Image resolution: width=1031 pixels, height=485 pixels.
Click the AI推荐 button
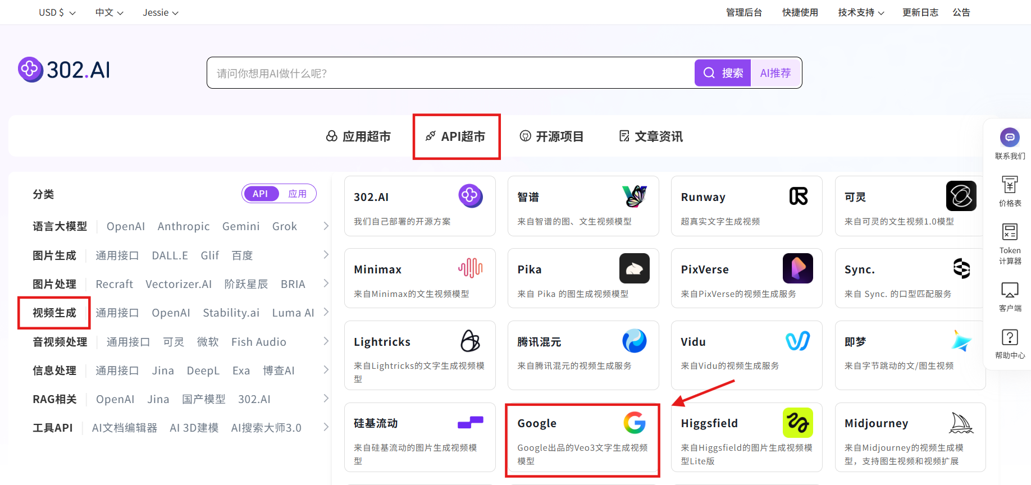click(x=775, y=73)
